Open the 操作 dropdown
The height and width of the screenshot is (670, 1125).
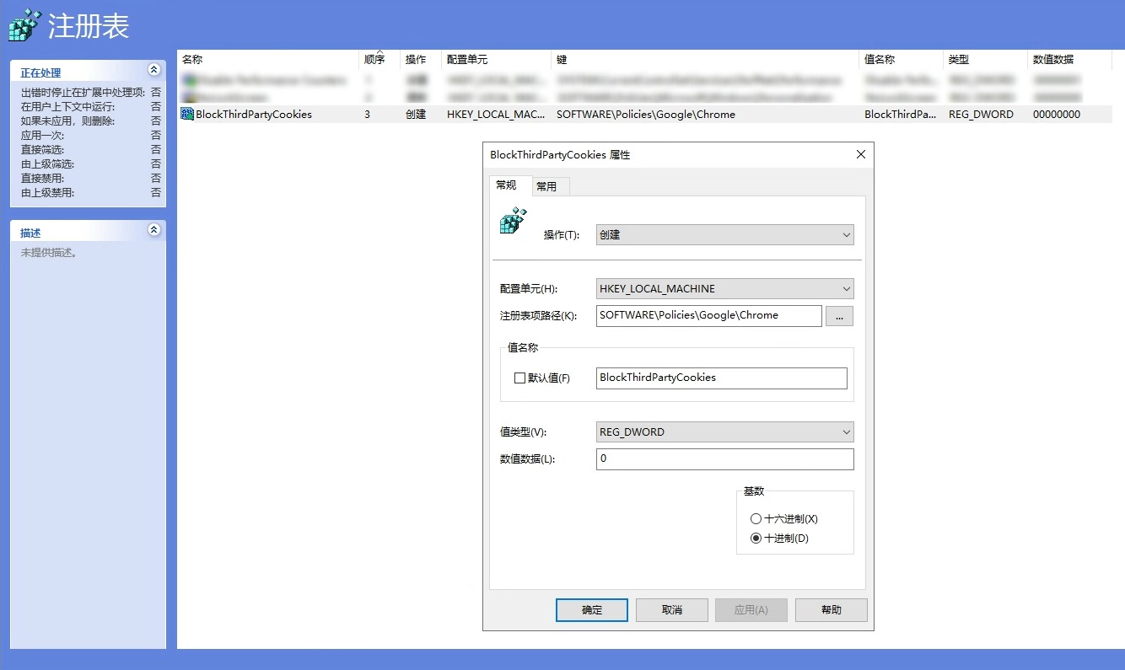tap(724, 235)
